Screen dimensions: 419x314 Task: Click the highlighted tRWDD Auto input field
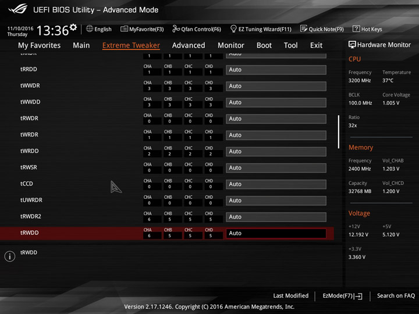pyautogui.click(x=276, y=233)
